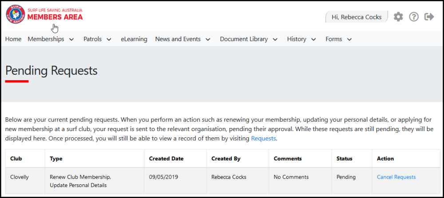The height and width of the screenshot is (198, 444).
Task: Expand the Document Library chevron
Action: click(x=275, y=39)
